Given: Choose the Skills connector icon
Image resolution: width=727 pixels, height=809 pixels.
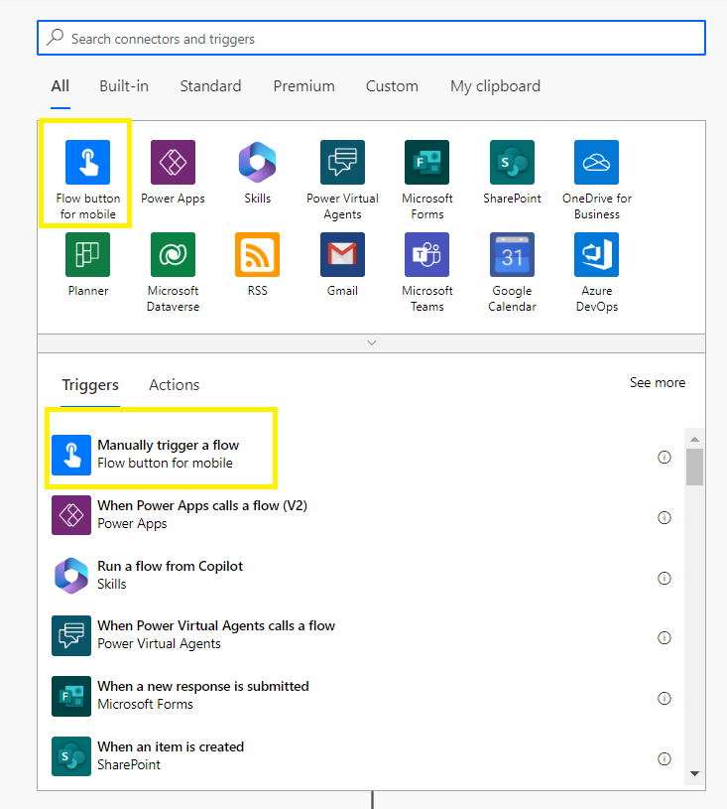Looking at the screenshot, I should click(x=257, y=163).
